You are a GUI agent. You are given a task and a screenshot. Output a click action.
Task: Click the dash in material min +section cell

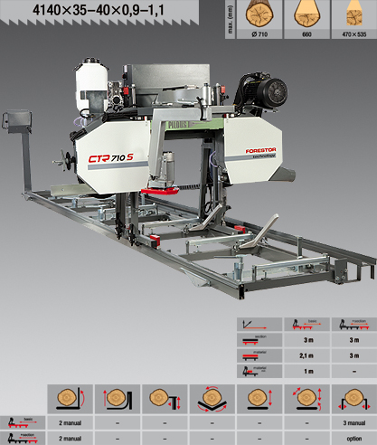(x=354, y=372)
